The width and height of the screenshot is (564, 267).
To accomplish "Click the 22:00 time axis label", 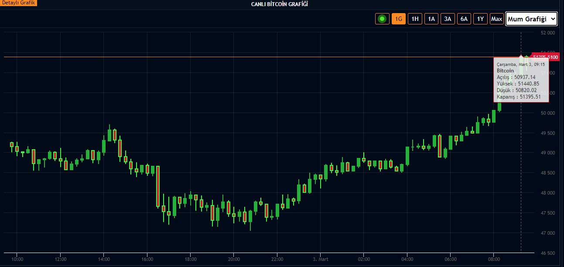I will (x=277, y=259).
